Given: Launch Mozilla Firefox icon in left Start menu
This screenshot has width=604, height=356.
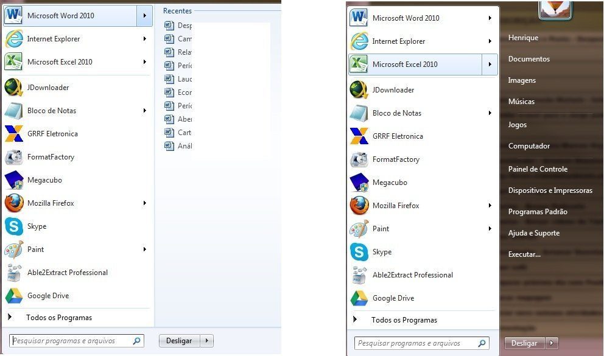Looking at the screenshot, I should click(13, 203).
